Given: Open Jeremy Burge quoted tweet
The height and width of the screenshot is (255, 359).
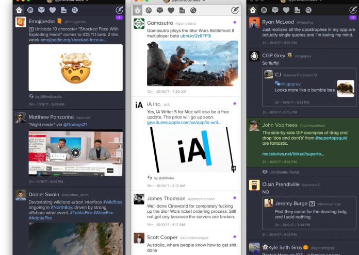Looking at the screenshot, I should coord(309,213).
